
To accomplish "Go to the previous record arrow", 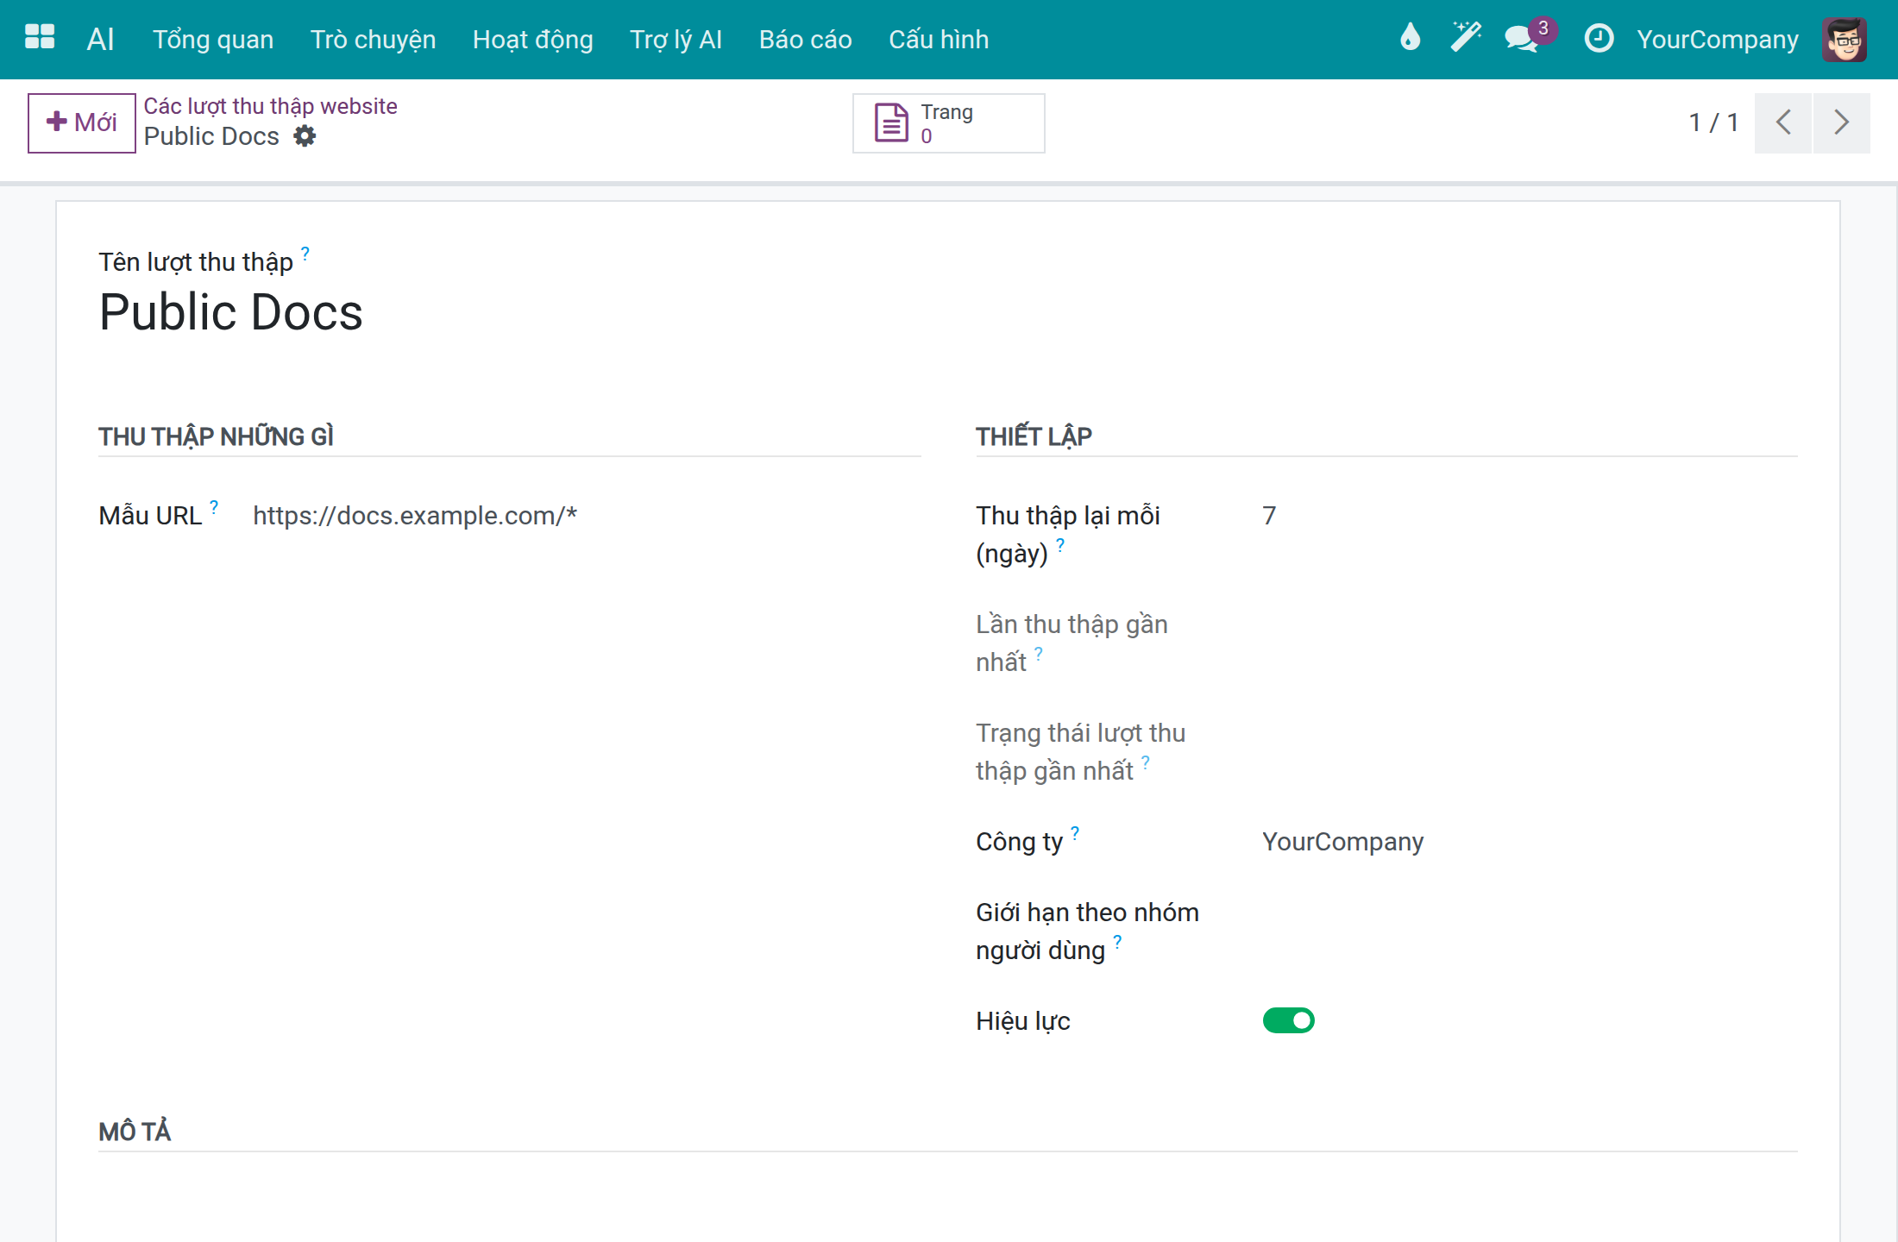I will click(x=1783, y=122).
